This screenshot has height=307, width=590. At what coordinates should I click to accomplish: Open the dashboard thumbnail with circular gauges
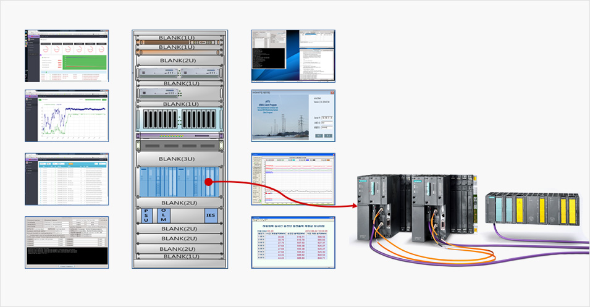tap(66, 56)
